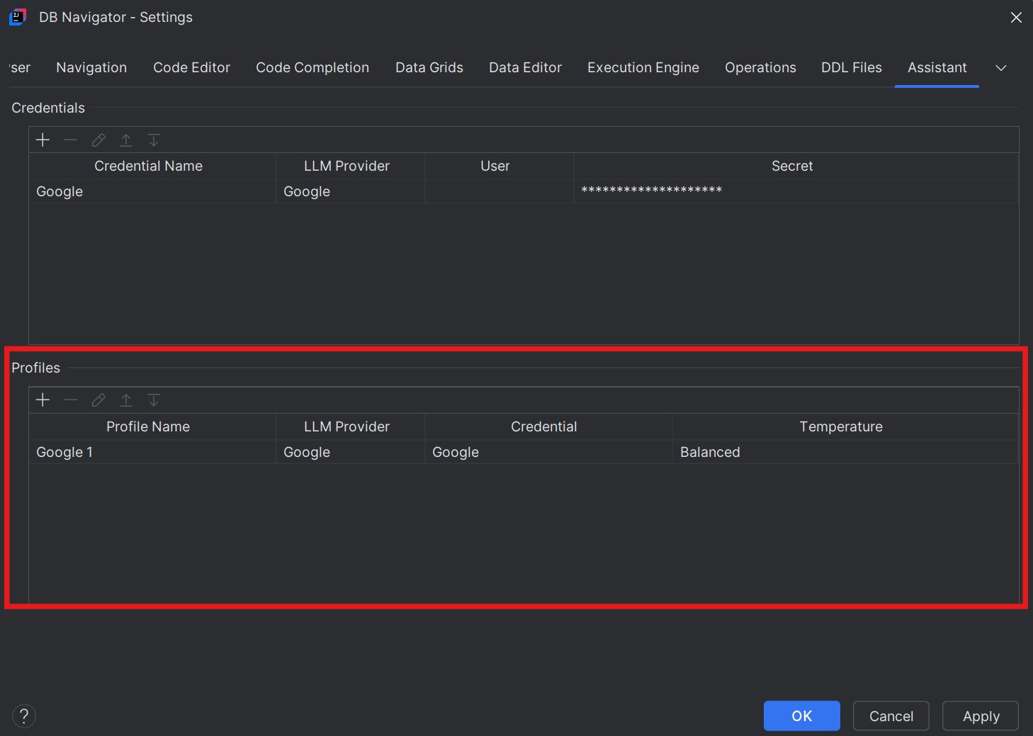Click the Balanced temperature cell

click(x=846, y=452)
